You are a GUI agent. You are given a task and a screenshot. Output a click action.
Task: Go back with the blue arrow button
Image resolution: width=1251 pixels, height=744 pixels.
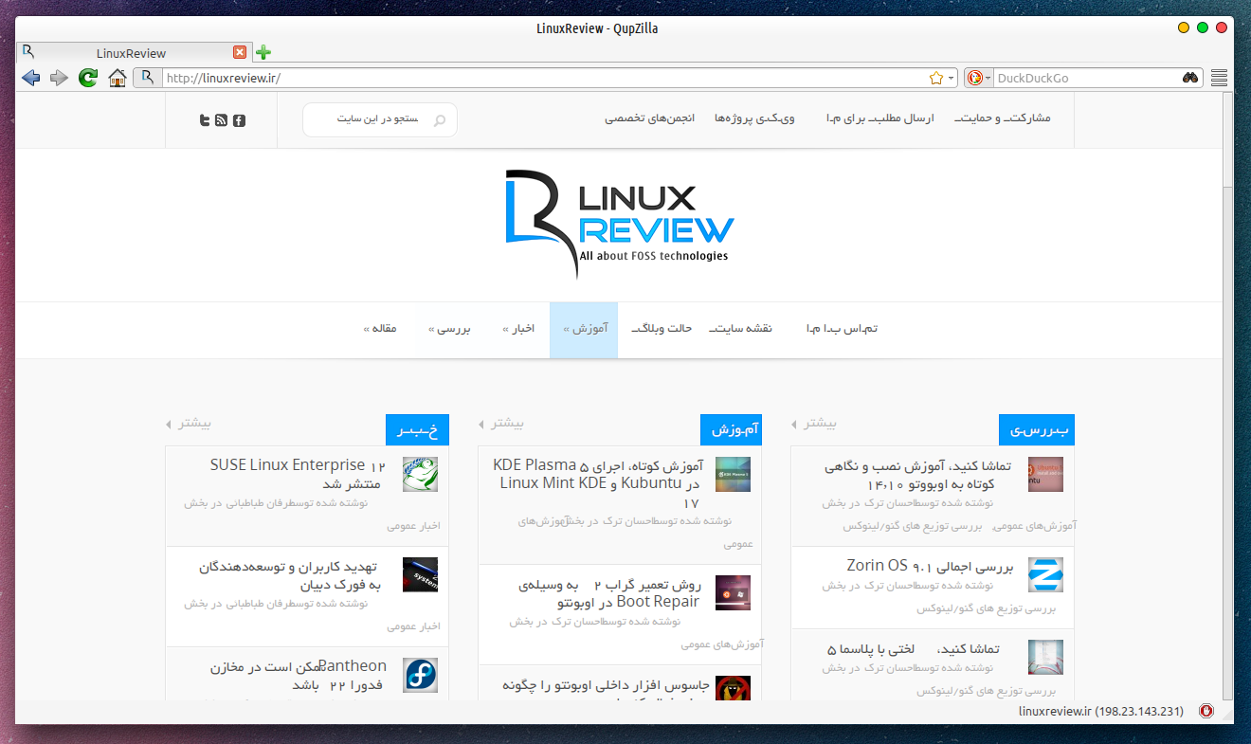[30, 78]
